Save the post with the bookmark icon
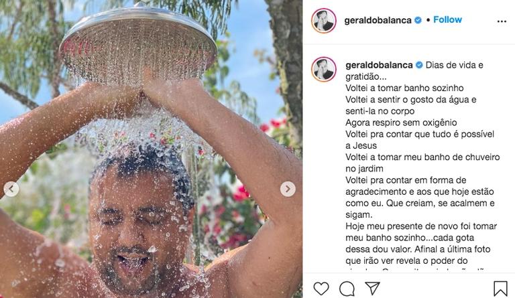 point(500,289)
